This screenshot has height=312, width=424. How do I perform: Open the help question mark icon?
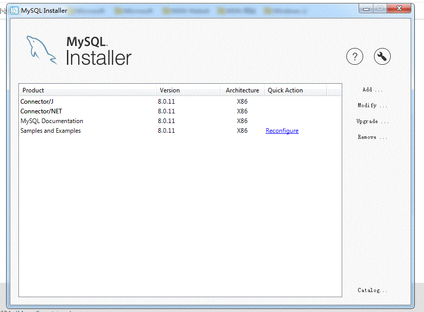(x=355, y=57)
